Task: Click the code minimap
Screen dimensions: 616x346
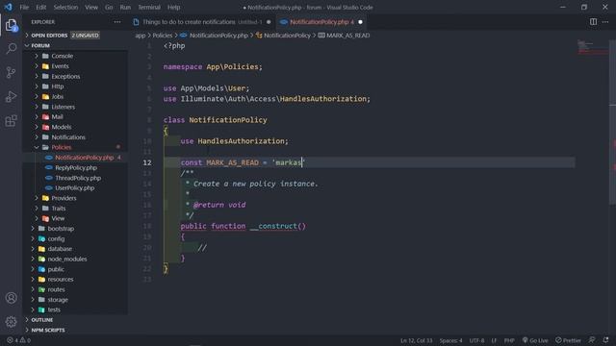Action: point(592,47)
